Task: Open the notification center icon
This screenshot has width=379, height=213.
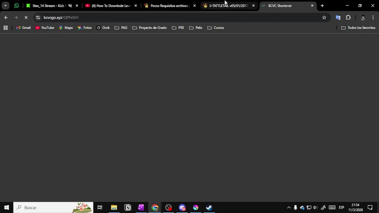Action: coord(370,207)
